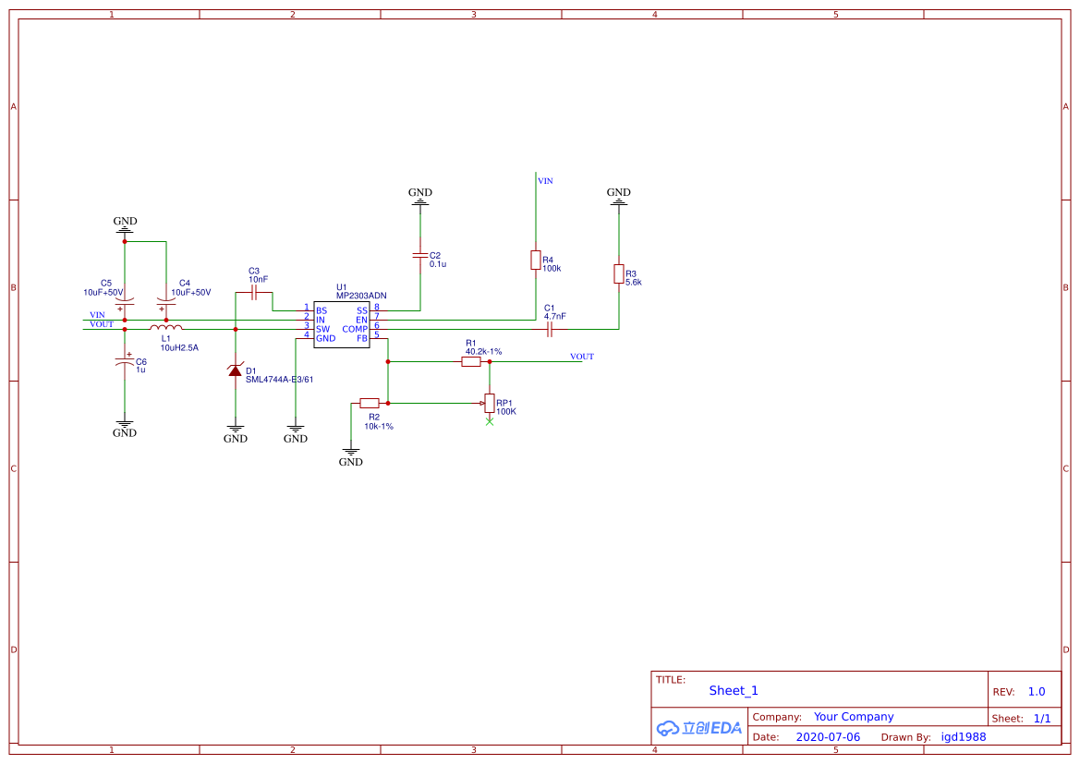Click the drawn-by name igd1988
The width and height of the screenshot is (1080, 764).
point(964,737)
